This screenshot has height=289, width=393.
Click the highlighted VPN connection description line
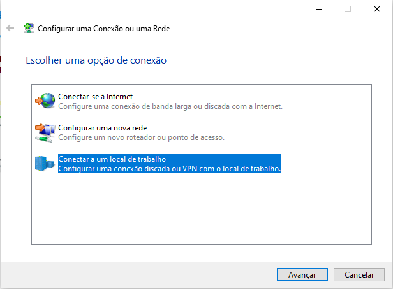[169, 169]
